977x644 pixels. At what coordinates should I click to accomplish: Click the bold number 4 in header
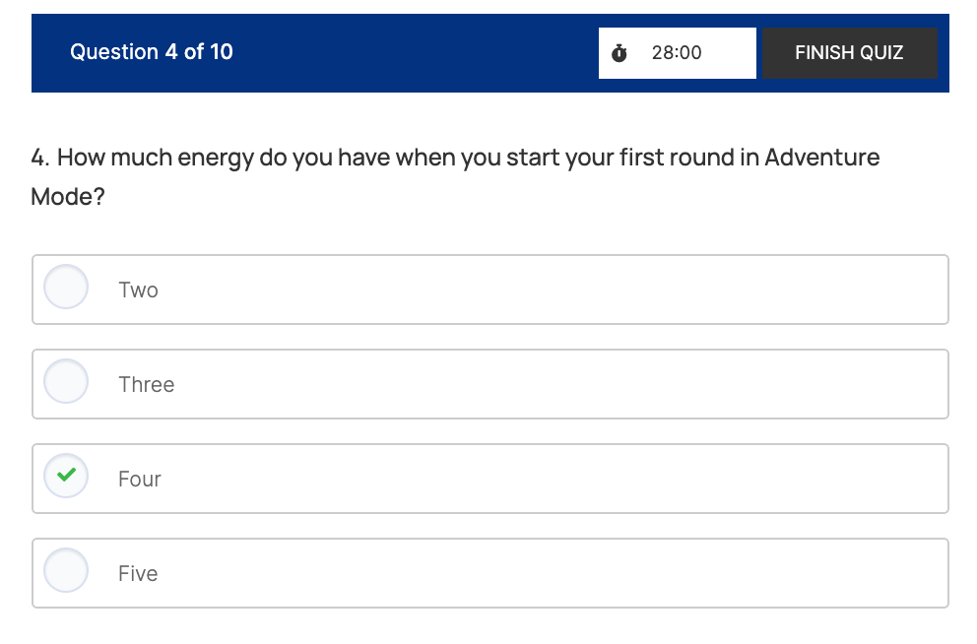pyautogui.click(x=170, y=52)
